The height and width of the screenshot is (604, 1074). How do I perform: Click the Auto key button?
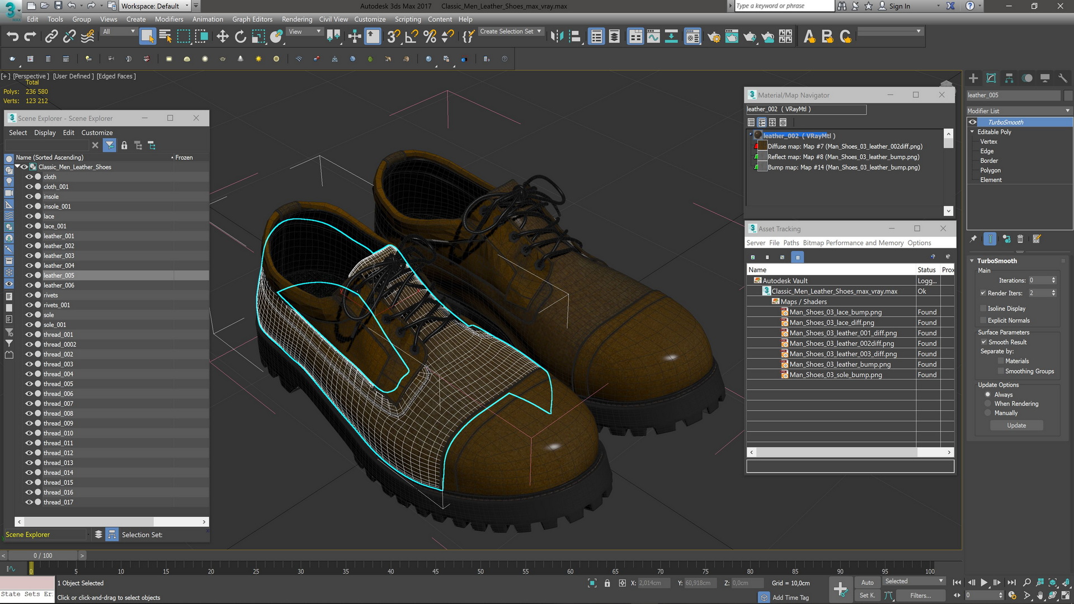(x=867, y=582)
